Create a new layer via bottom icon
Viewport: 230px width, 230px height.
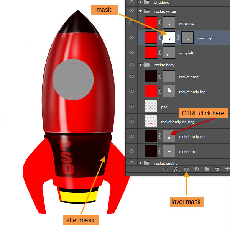(217, 169)
